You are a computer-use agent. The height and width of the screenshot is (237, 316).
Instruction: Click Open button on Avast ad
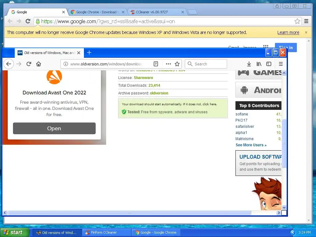coord(54,128)
